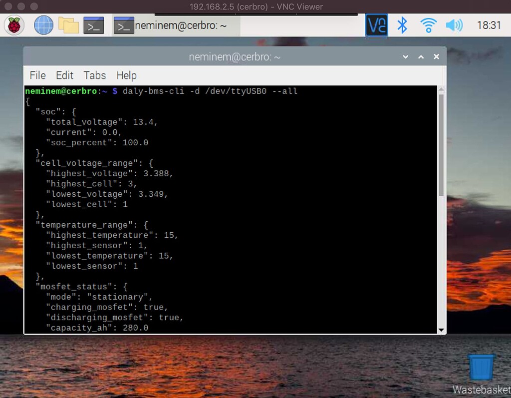Mute audio using the speaker icon
This screenshot has width=511, height=398.
coord(455,24)
